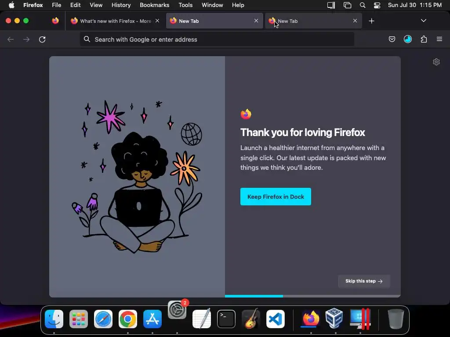Open Spotlight search in menu bar
450x337 pixels.
point(363,5)
